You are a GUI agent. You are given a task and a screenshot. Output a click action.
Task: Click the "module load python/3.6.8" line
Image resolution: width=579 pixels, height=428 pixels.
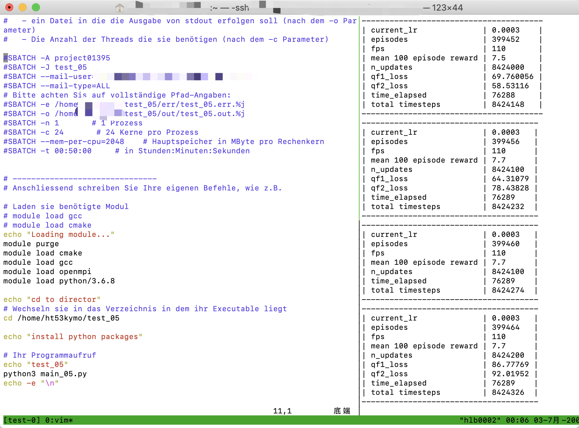click(59, 281)
